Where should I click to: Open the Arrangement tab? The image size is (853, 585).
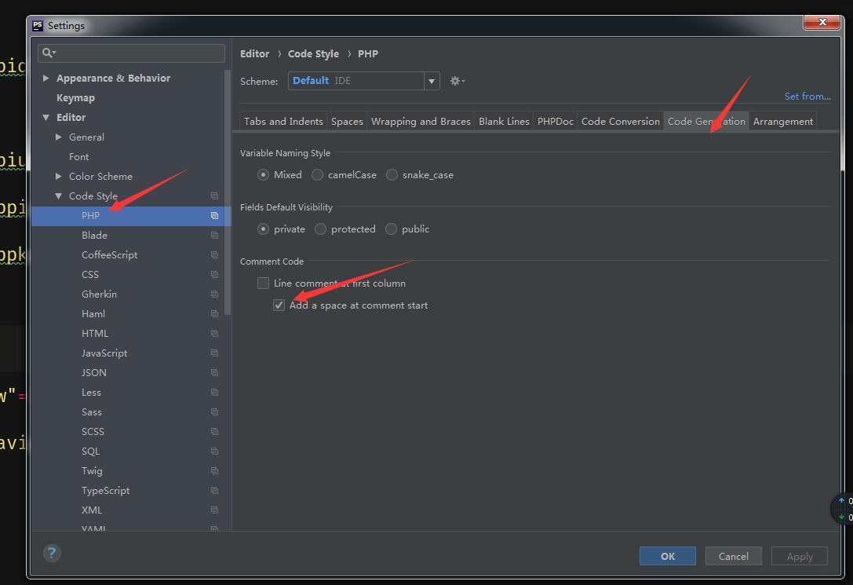[783, 122]
